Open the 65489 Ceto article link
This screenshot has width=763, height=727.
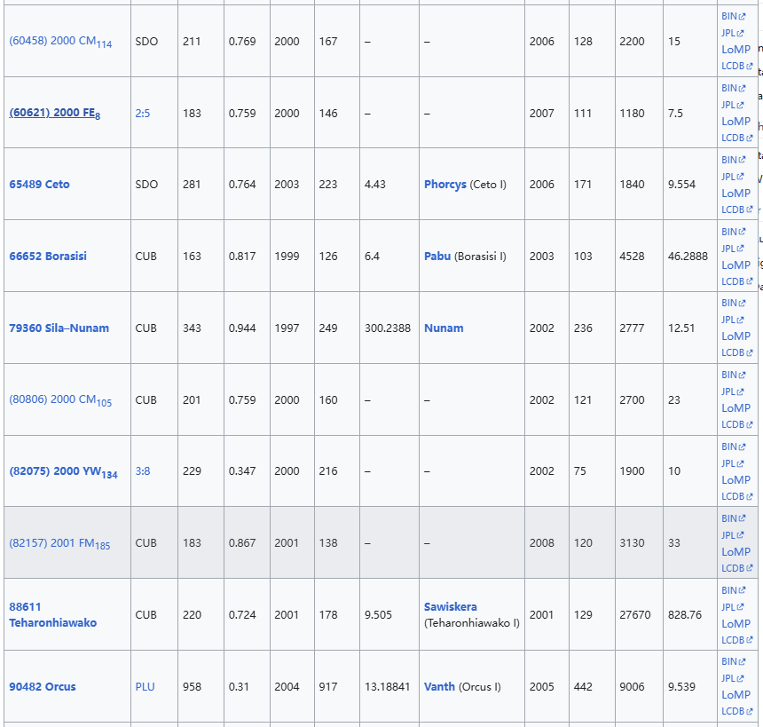(x=39, y=185)
